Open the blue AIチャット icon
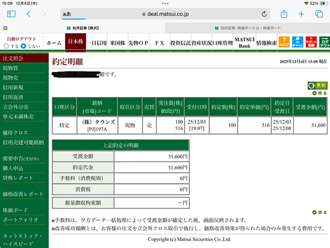 [298, 42]
